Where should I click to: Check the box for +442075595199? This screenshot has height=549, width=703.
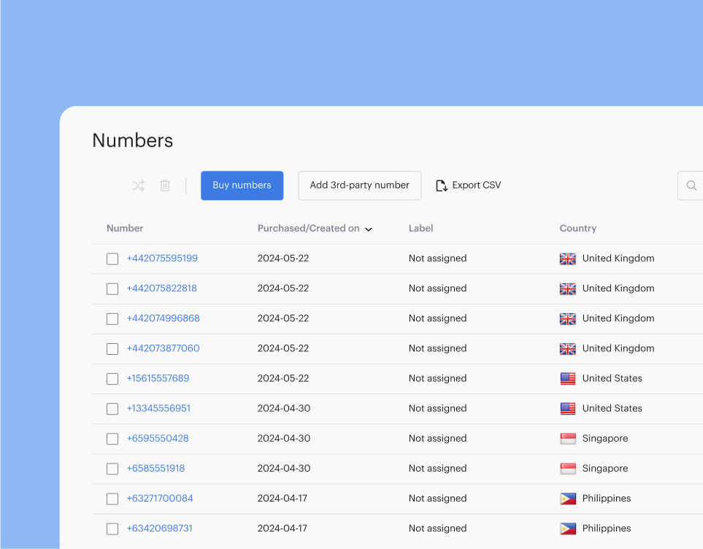(112, 258)
